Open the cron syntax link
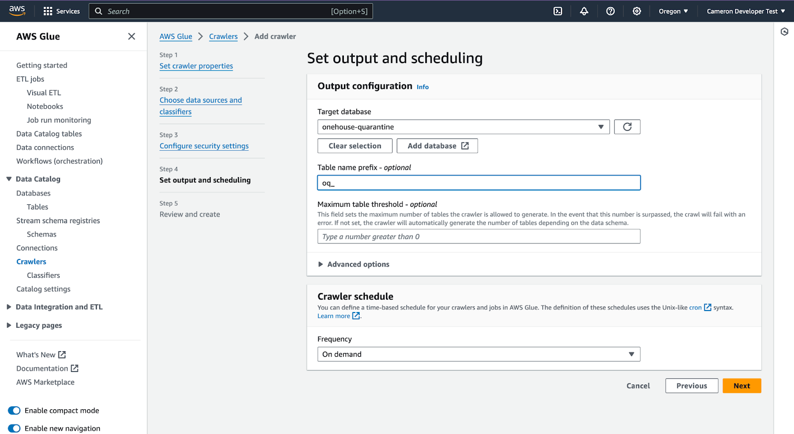794x434 pixels. [695, 308]
